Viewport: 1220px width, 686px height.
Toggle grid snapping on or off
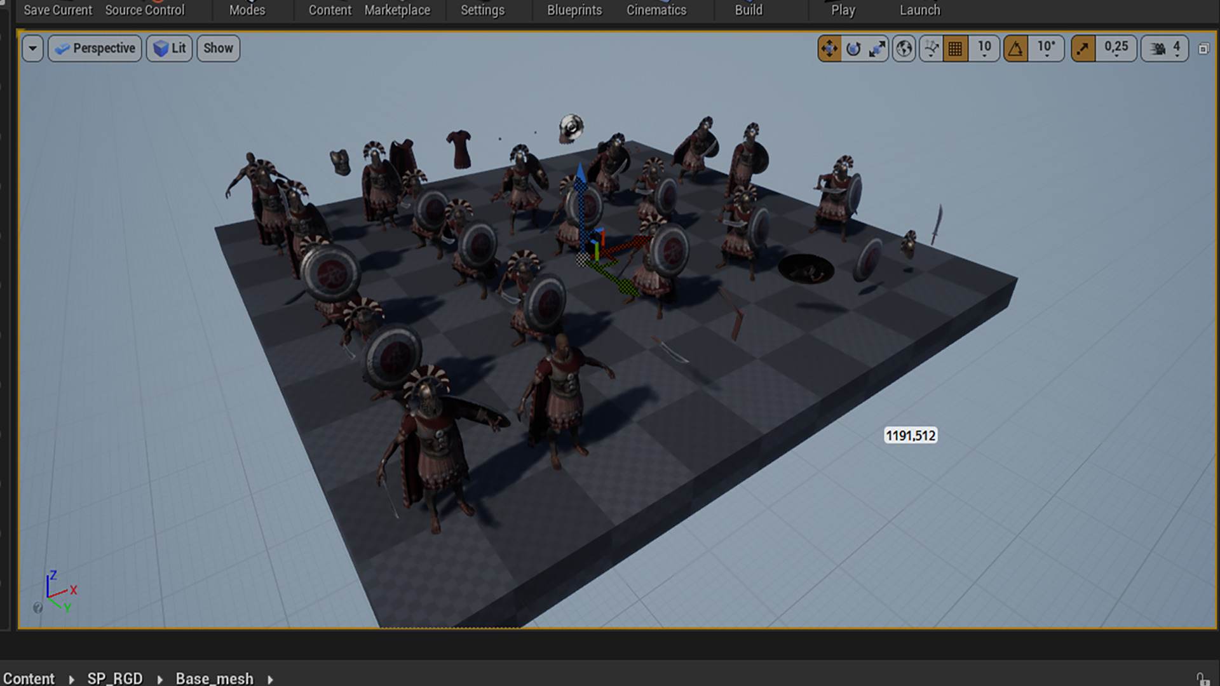pyautogui.click(x=955, y=48)
